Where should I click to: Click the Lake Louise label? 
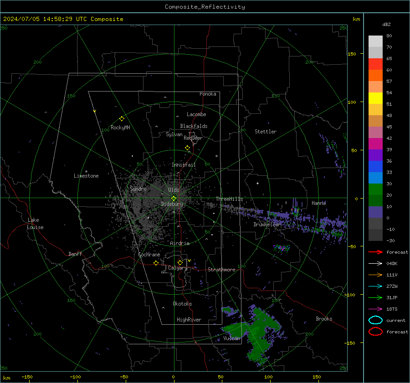click(x=35, y=224)
